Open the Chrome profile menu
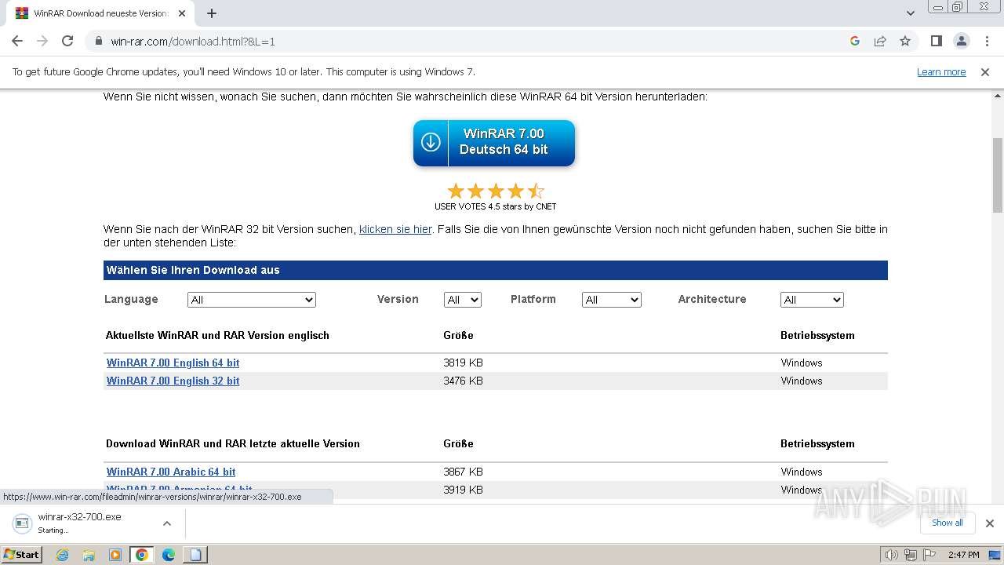Viewport: 1004px width, 565px height. (x=961, y=41)
